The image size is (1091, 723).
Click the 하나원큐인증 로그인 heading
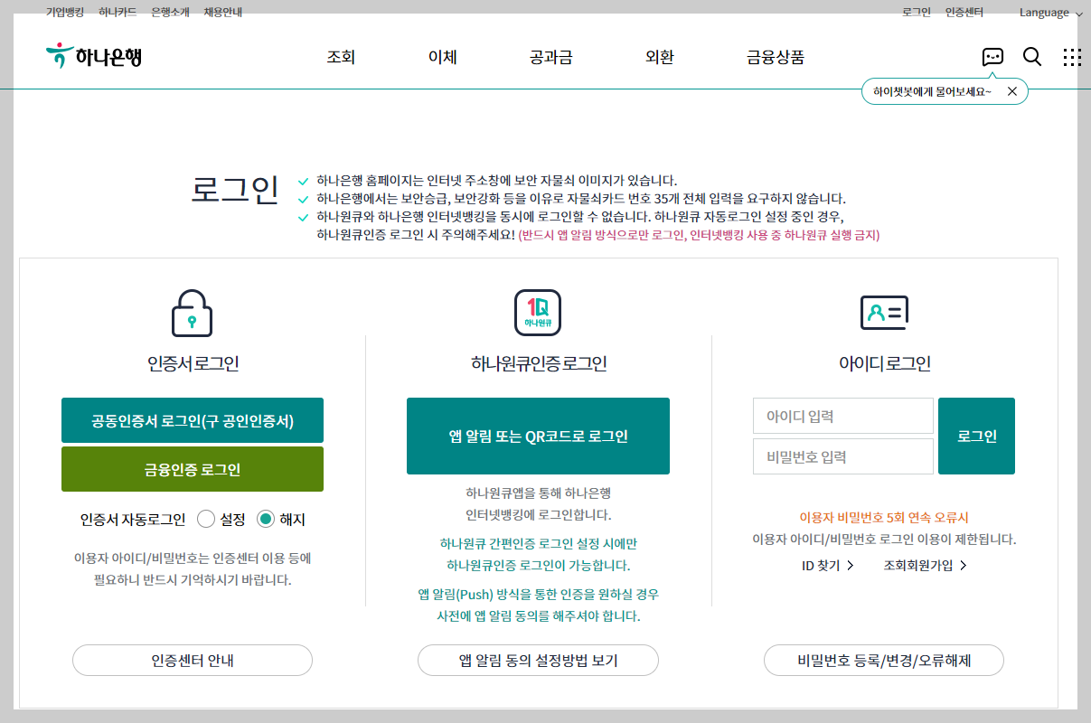[539, 364]
